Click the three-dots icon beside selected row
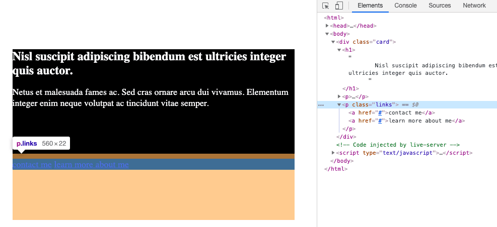 (x=321, y=105)
